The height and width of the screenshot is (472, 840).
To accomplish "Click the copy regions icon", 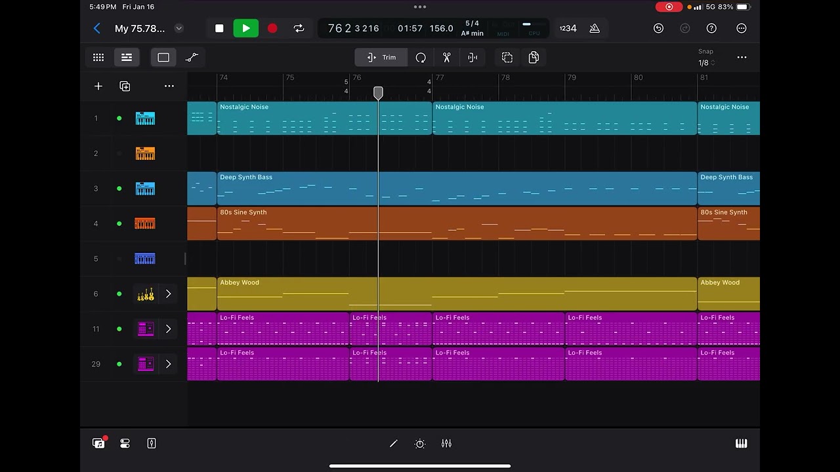I will [534, 58].
